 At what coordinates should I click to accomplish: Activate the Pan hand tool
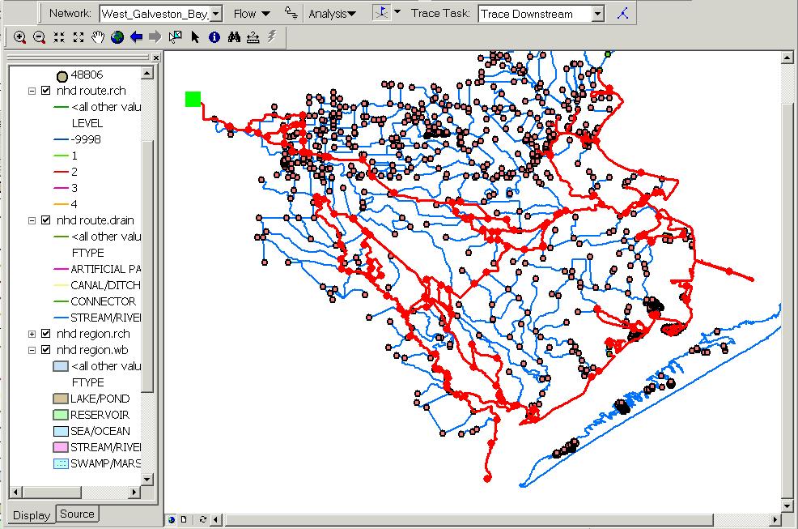point(98,37)
